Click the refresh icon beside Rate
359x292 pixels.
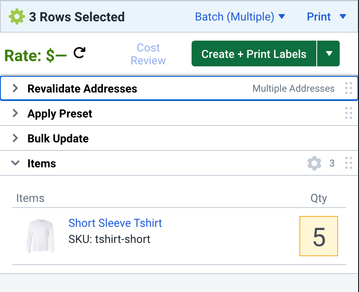79,52
